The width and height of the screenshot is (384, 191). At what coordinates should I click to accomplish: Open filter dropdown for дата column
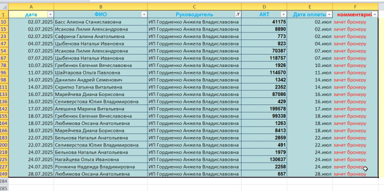(50, 14)
